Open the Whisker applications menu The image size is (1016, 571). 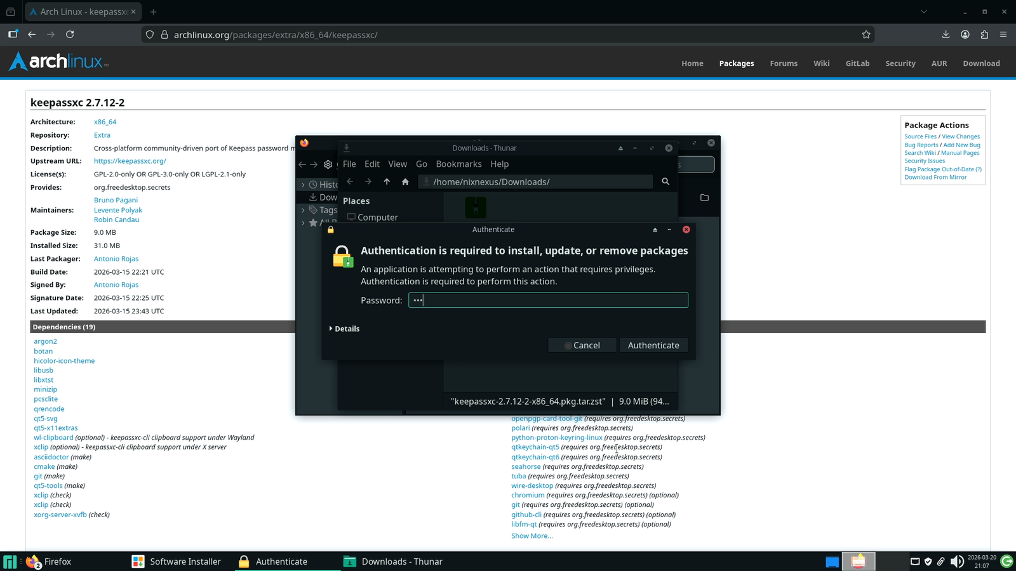click(10, 561)
